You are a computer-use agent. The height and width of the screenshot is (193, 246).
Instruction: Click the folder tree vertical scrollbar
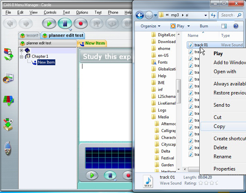(x=178, y=94)
